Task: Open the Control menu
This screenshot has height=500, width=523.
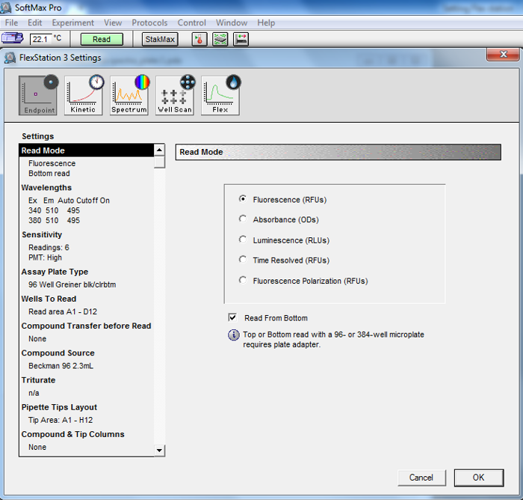Action: pyautogui.click(x=192, y=22)
